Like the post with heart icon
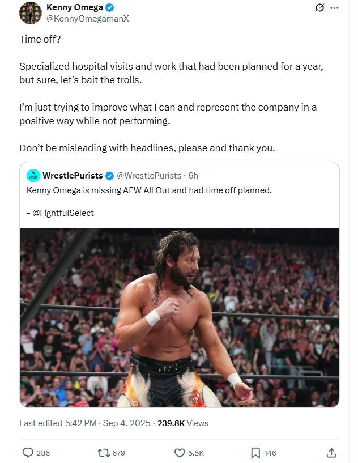 (180, 453)
